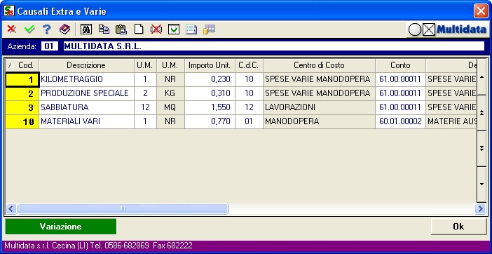Viewport: 492px width, 254px height.
Task: Click the page up double arrow
Action: [x=481, y=113]
